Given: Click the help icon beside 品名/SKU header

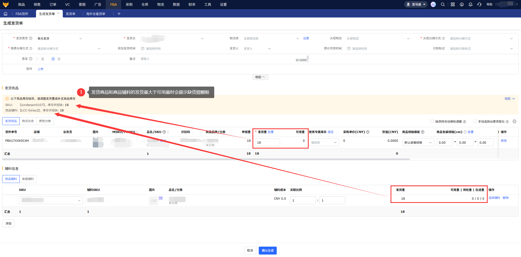Looking at the screenshot, I should (x=164, y=132).
